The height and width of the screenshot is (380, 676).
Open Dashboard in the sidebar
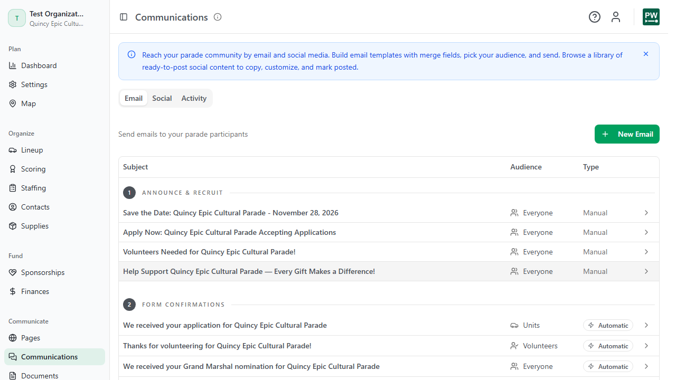(x=54, y=65)
